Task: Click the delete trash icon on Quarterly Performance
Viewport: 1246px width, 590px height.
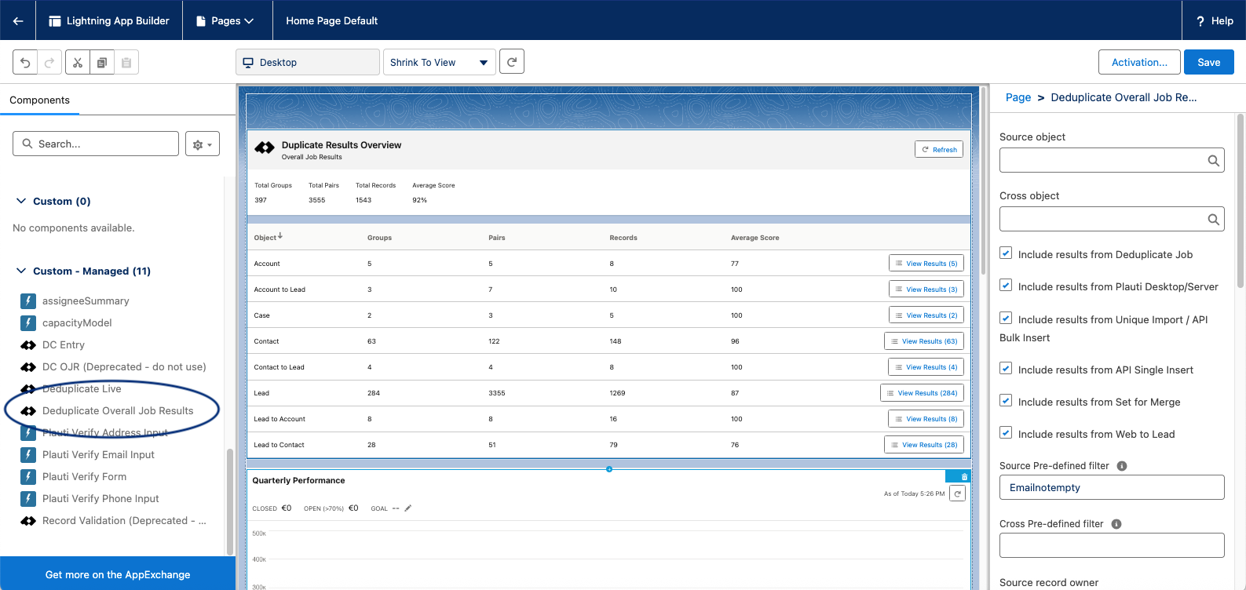Action: point(964,476)
